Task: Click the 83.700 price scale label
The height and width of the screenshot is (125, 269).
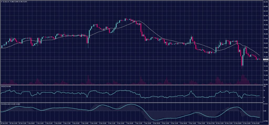Action: [x=266, y=2]
